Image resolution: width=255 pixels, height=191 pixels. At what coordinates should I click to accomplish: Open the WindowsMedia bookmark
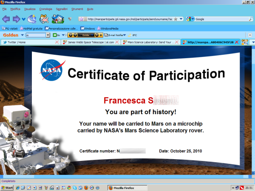108,28
